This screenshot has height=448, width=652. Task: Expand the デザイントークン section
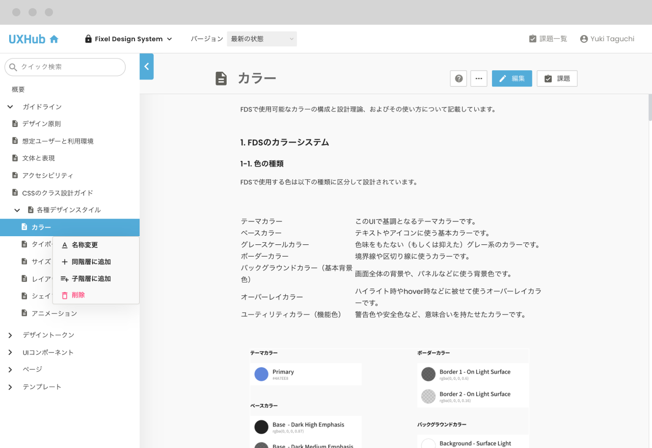click(x=10, y=335)
